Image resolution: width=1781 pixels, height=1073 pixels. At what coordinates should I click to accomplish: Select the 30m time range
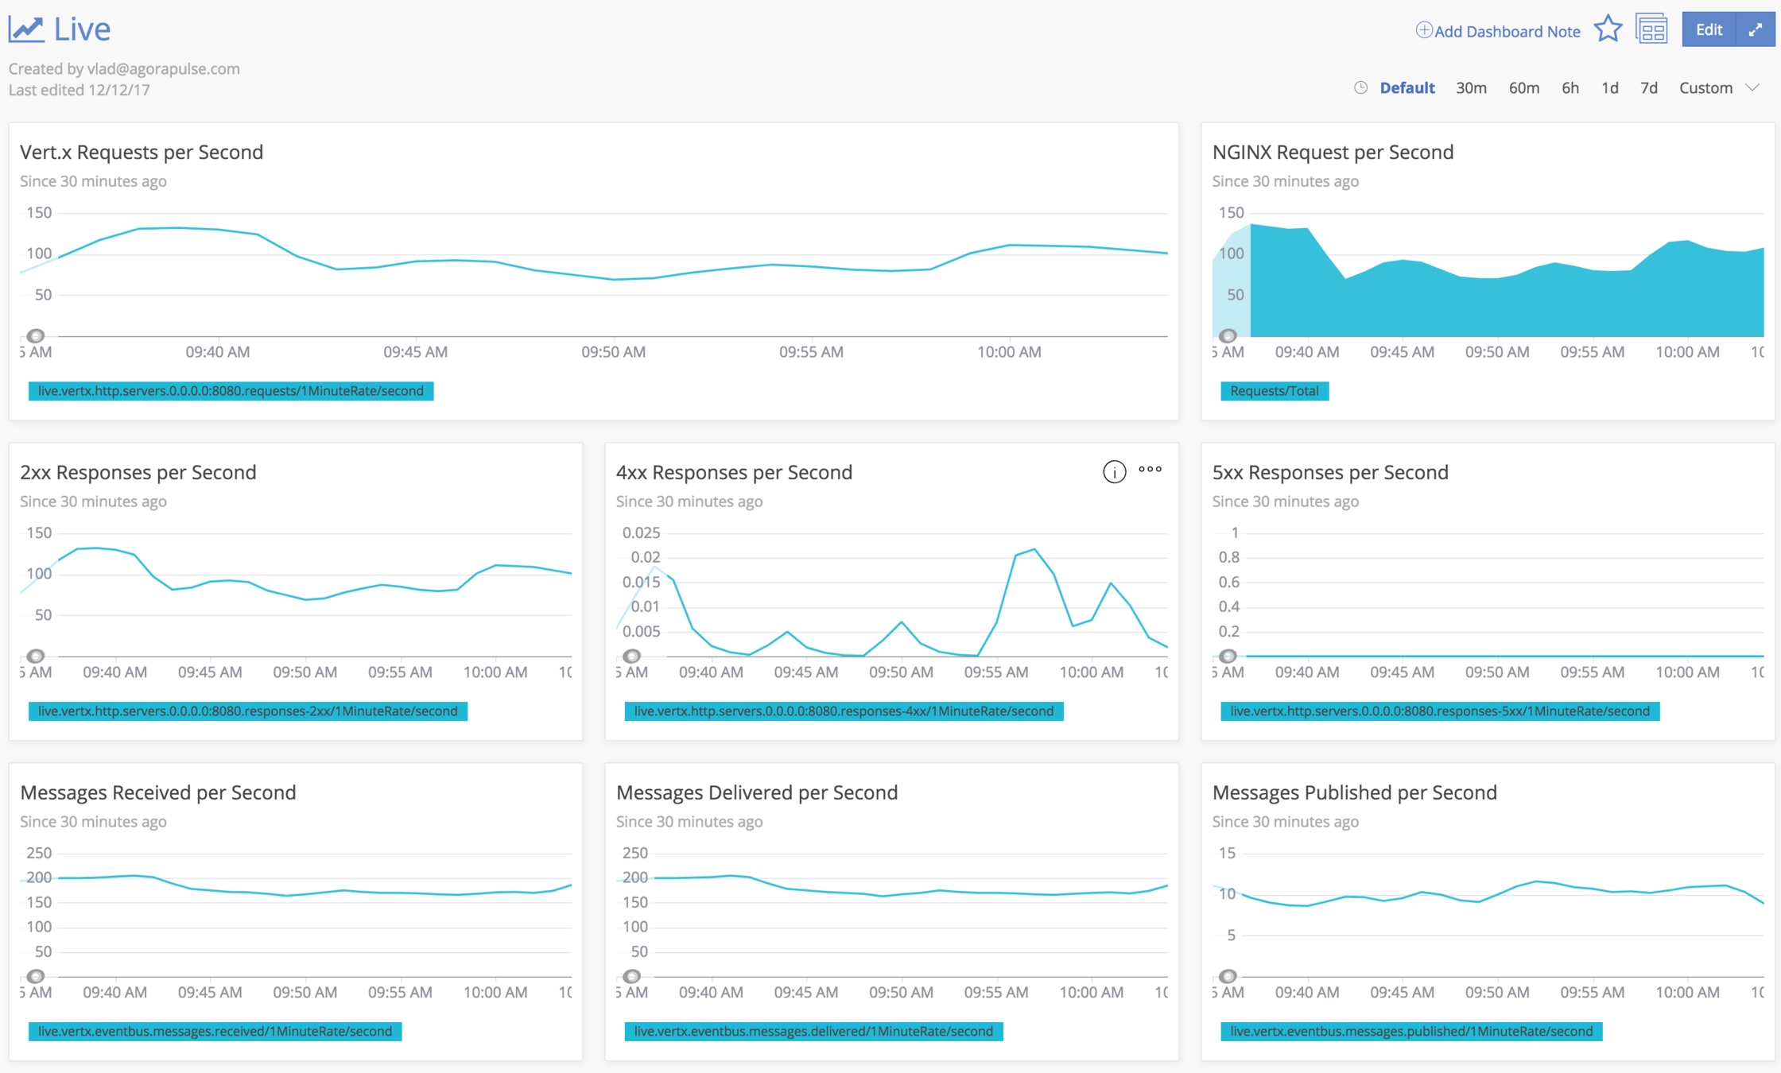(1471, 87)
